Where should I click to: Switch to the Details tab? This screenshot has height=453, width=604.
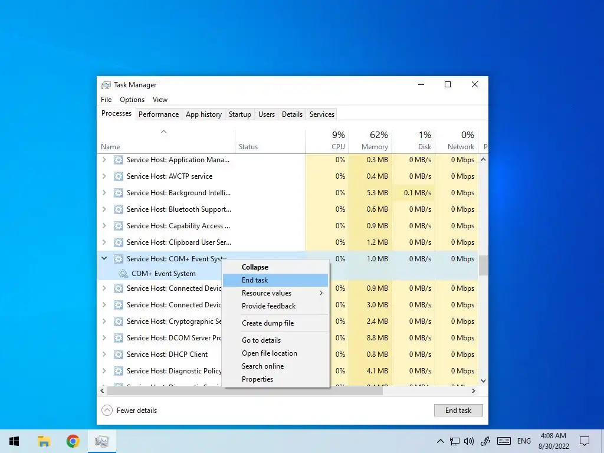292,114
